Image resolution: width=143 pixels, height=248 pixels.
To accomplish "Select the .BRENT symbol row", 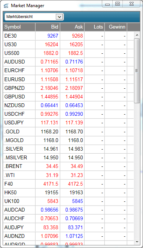I will [x=68, y=166].
